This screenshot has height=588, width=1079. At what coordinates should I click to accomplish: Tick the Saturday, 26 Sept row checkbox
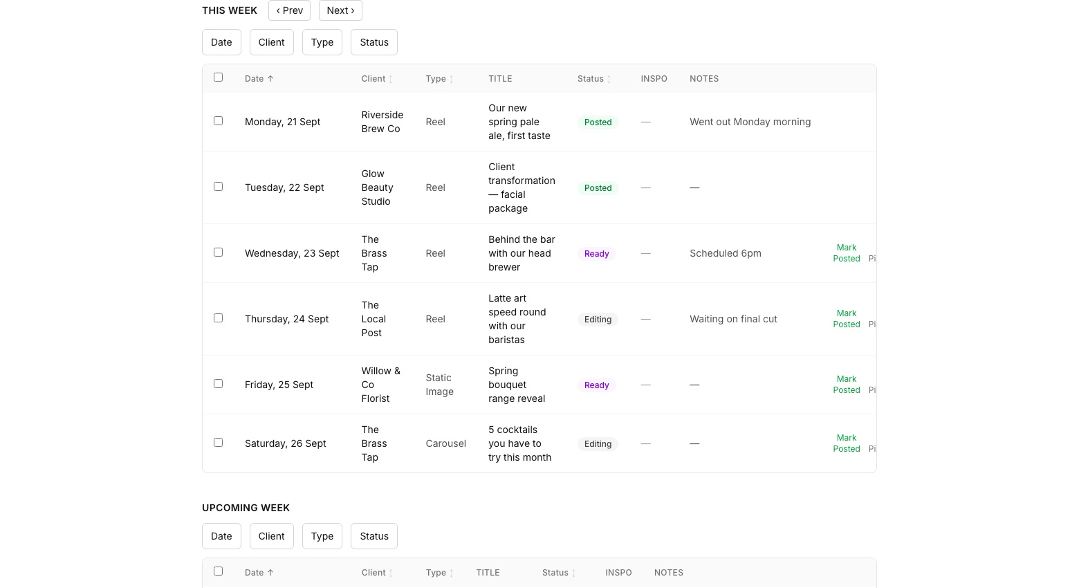click(219, 443)
